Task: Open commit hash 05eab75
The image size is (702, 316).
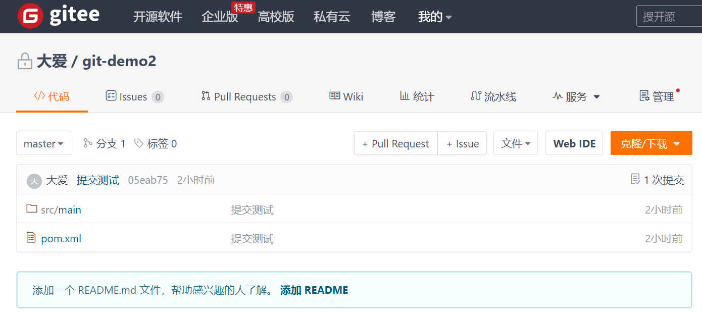Action: pos(148,180)
